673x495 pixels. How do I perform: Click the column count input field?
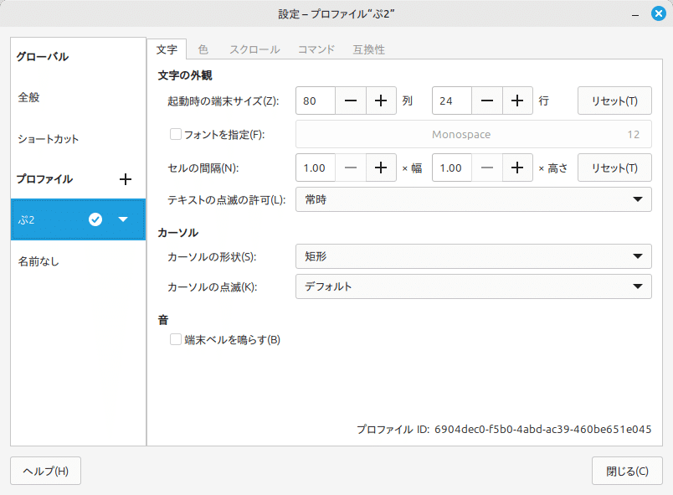(x=316, y=101)
